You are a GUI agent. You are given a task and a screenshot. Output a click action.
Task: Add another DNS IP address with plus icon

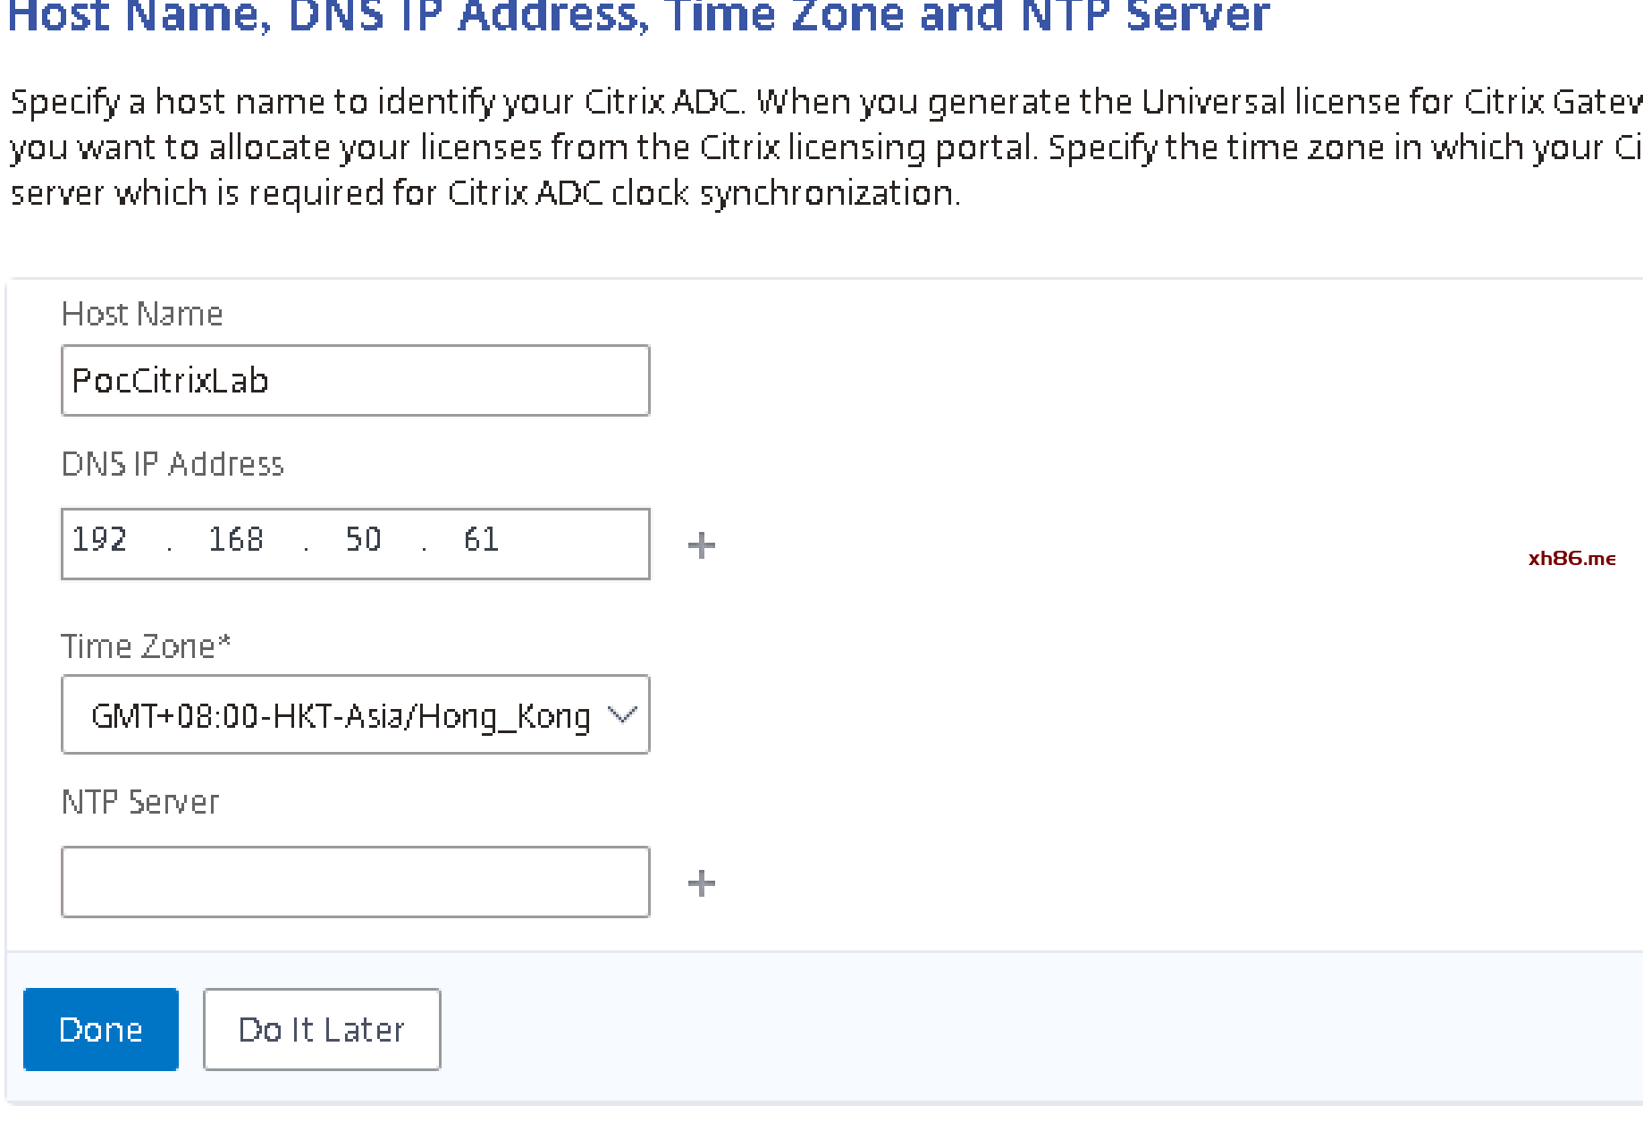click(x=702, y=544)
